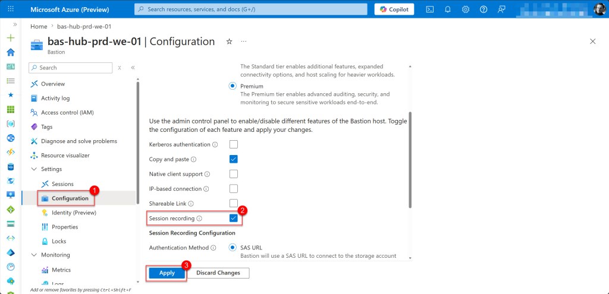Open portal settings gear icon
Viewport: 609px width, 294px height.
tap(466, 10)
